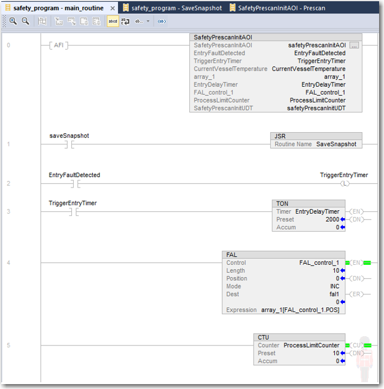The width and height of the screenshot is (384, 389).
Task: Click the green CU output of the CTU
Action: pos(356,345)
